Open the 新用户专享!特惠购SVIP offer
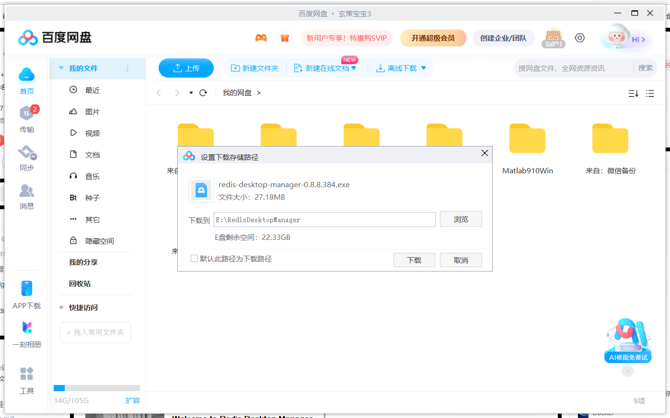 pos(347,38)
